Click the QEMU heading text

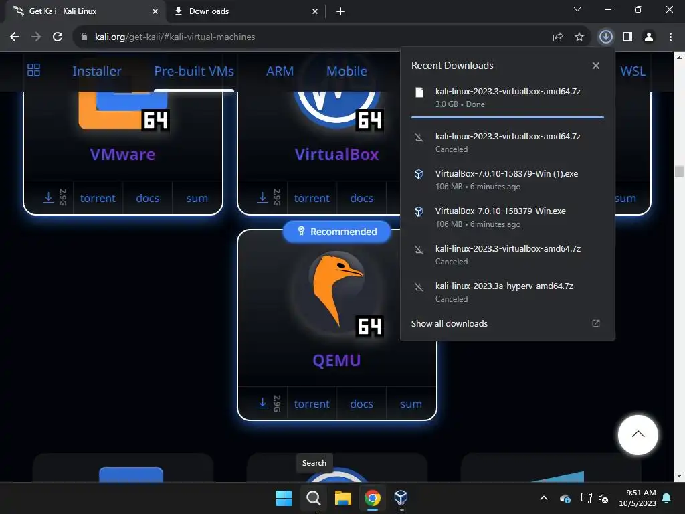pyautogui.click(x=337, y=361)
